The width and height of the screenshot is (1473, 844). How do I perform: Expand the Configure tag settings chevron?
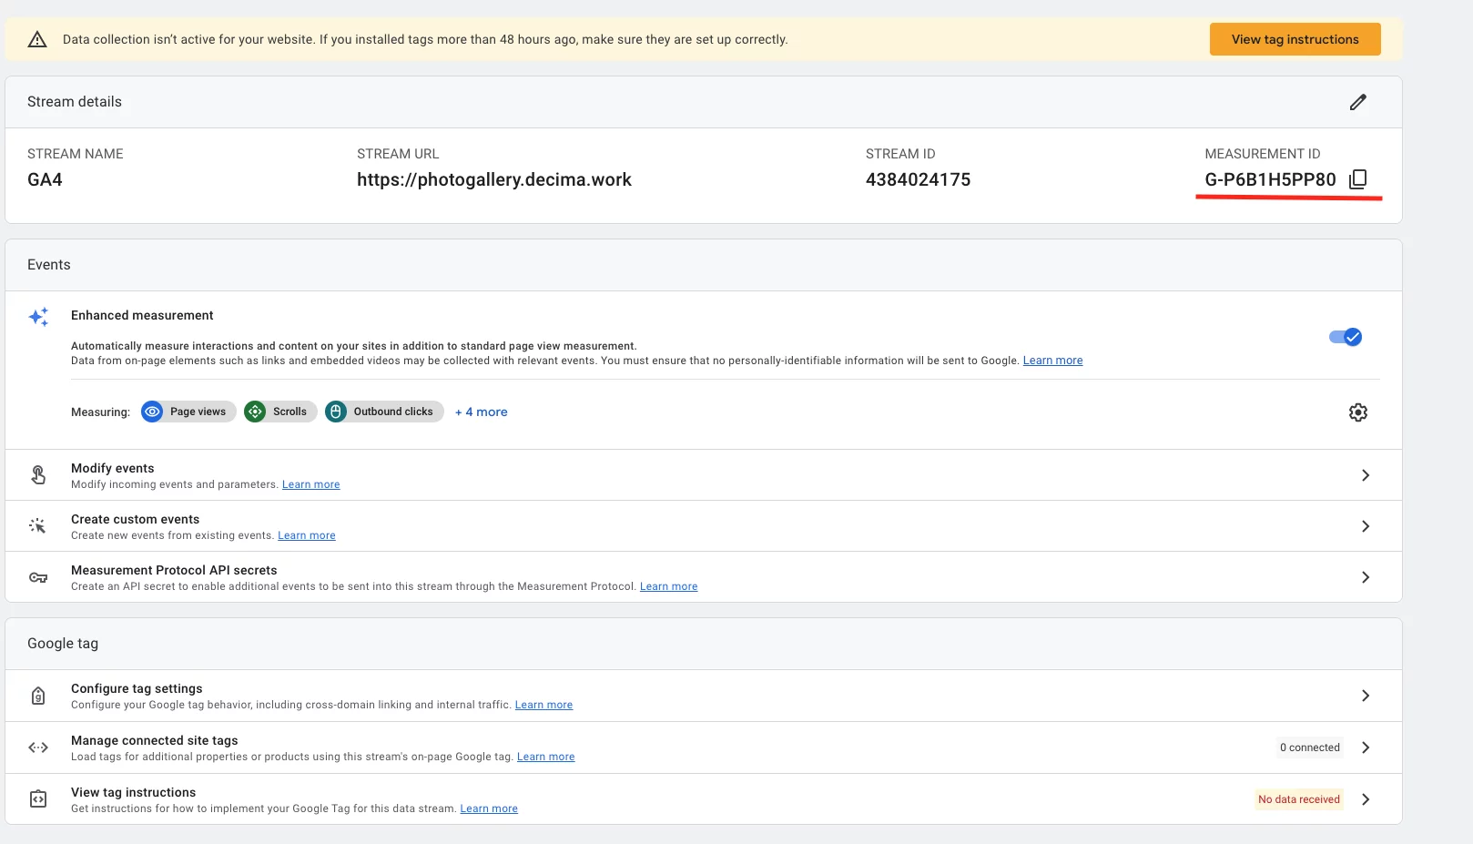coord(1365,695)
